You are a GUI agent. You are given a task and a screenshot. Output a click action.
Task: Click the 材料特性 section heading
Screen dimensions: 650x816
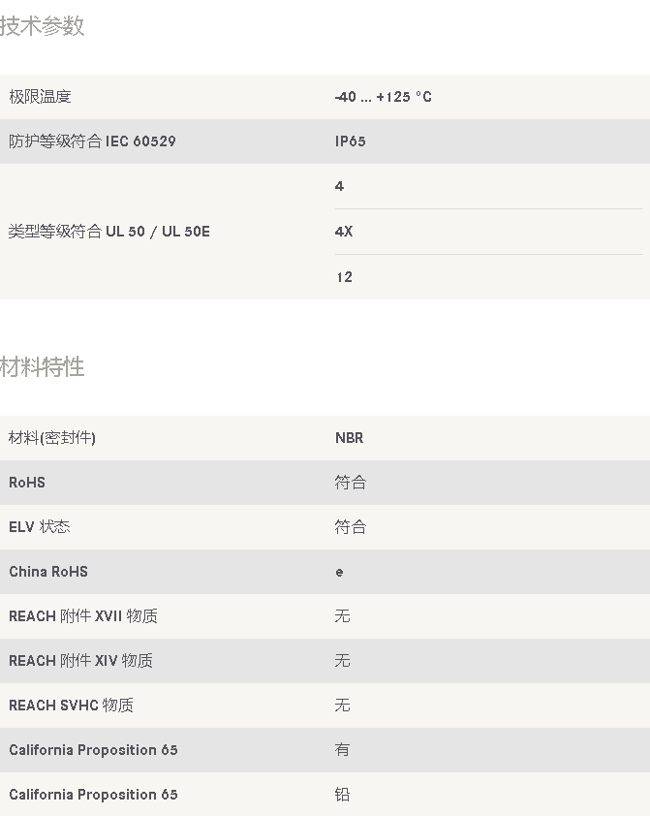(42, 367)
